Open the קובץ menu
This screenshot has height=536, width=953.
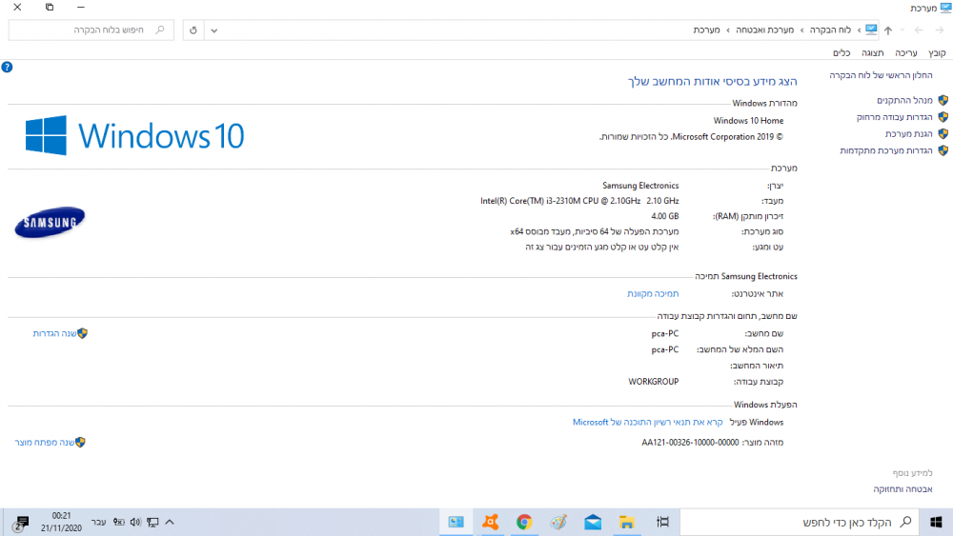click(937, 53)
